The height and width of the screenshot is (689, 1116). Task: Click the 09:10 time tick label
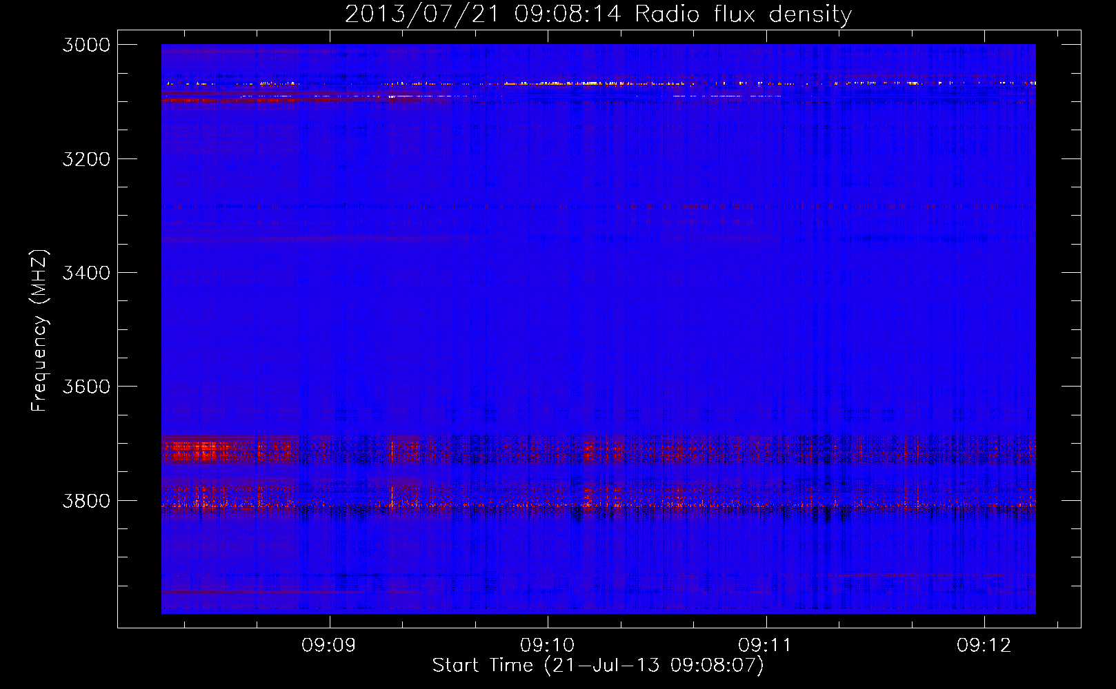547,645
